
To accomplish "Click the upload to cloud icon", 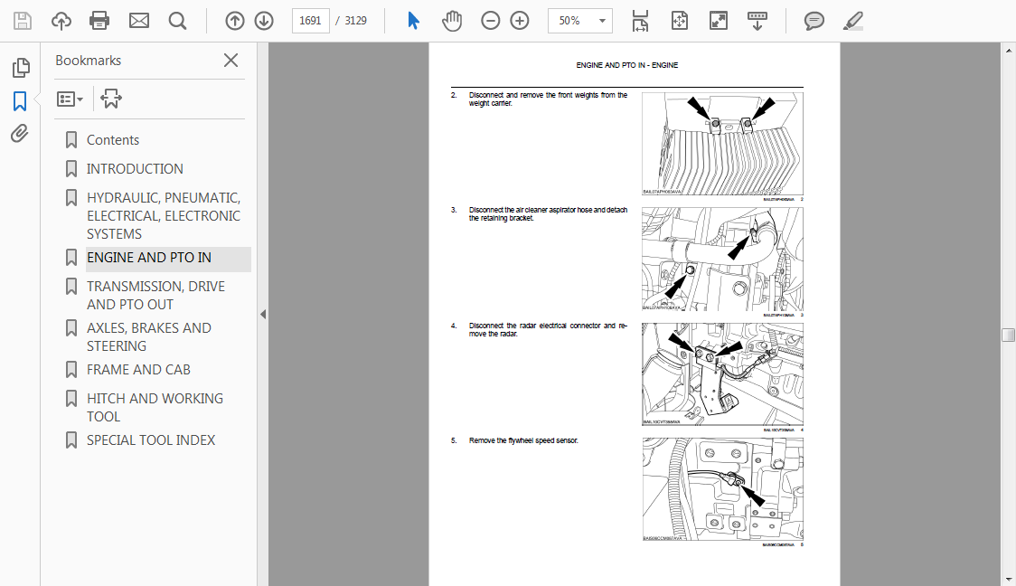I will coord(61,21).
